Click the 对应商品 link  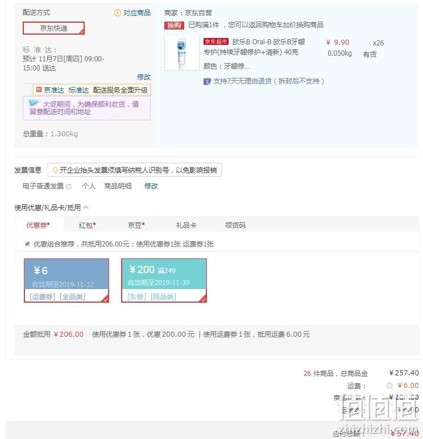137,13
